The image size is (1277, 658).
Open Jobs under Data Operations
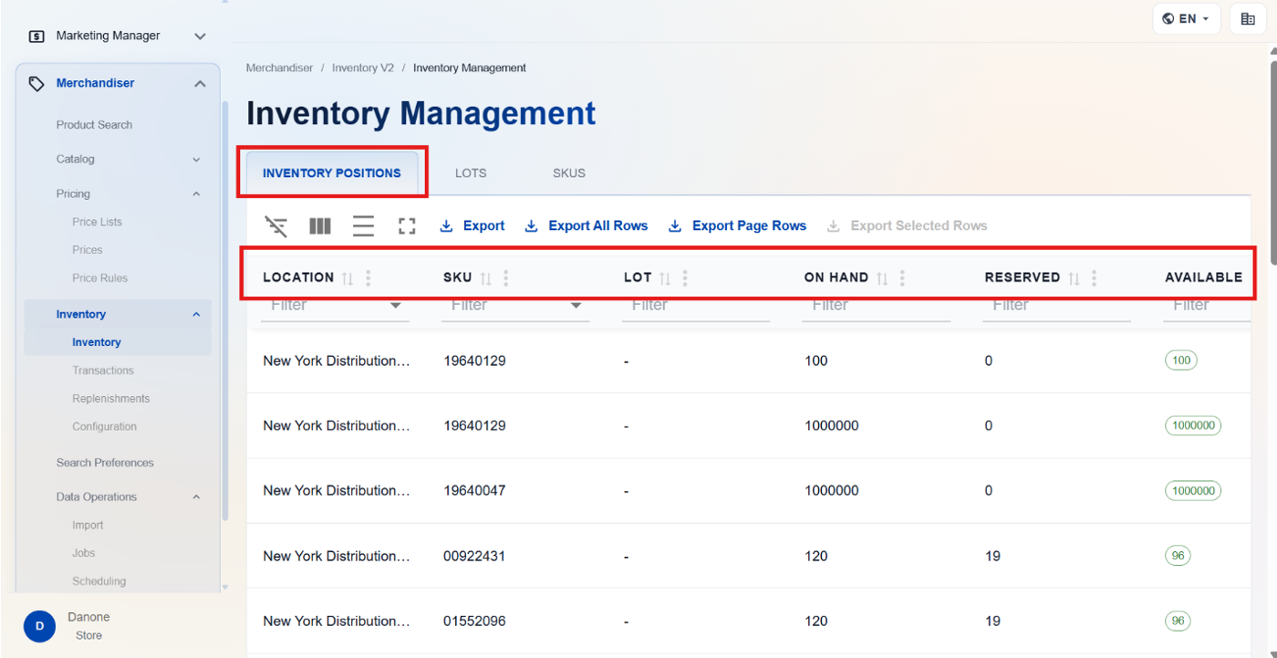click(84, 553)
